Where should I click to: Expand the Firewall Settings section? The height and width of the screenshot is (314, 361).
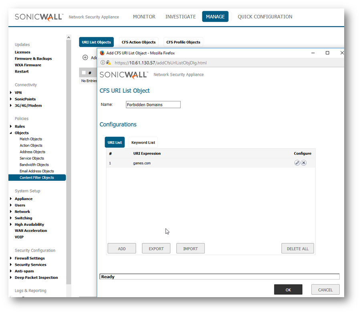[x=11, y=258]
